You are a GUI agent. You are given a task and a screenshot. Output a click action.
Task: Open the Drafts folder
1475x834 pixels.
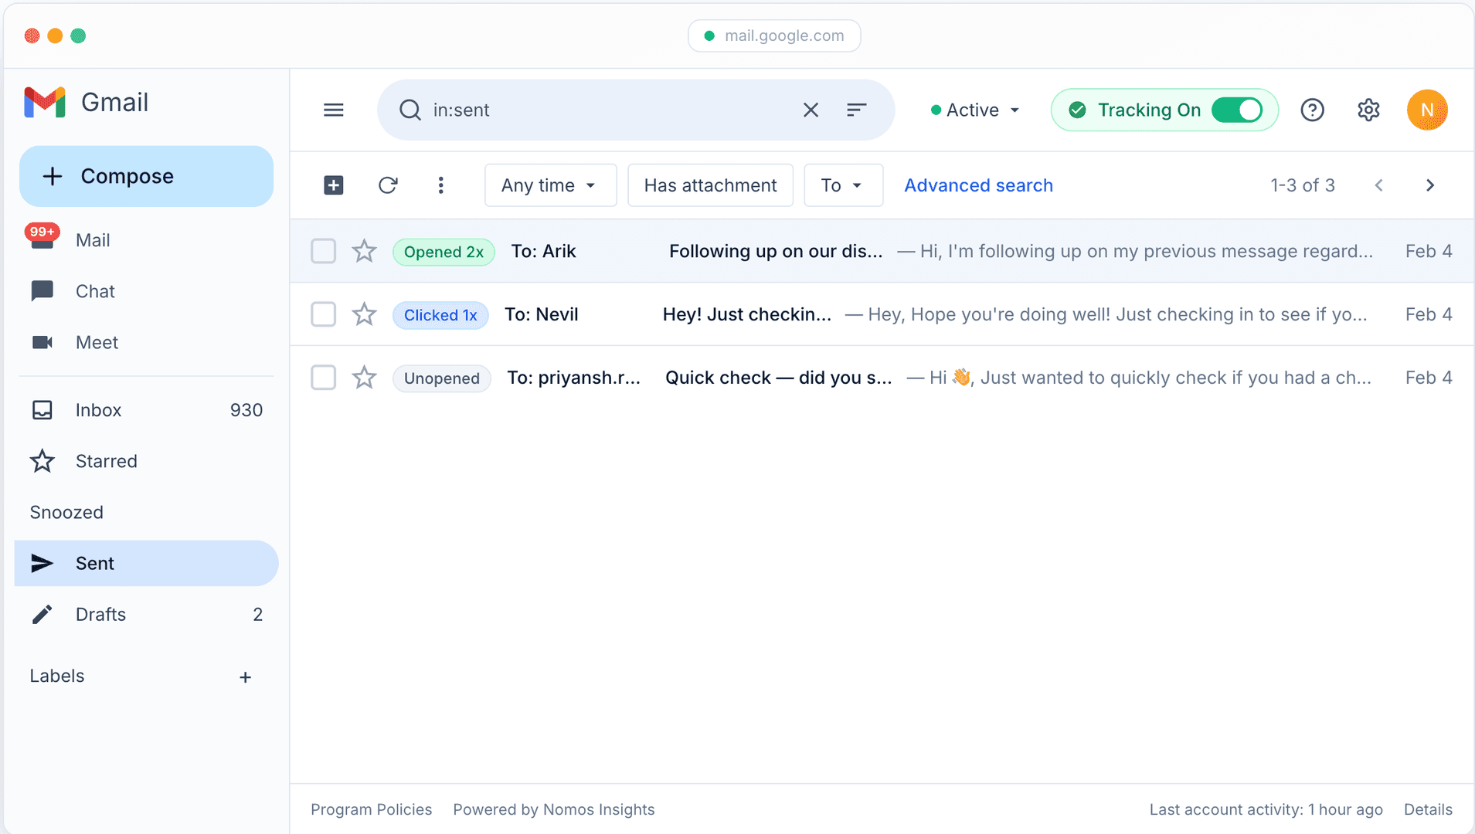[x=100, y=614]
